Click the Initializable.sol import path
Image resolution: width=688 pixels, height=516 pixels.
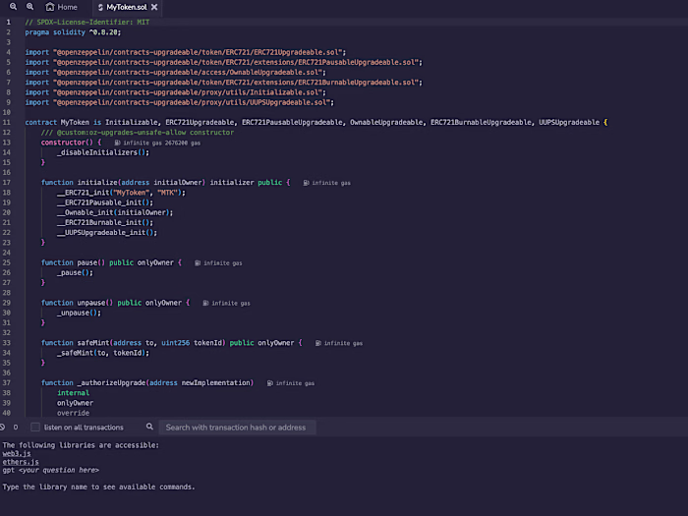[190, 92]
